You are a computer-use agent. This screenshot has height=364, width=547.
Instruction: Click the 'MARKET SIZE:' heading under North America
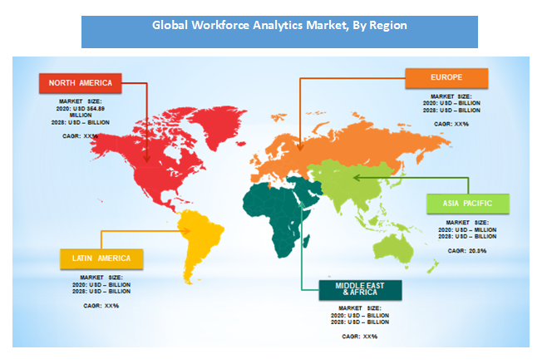[81, 101]
